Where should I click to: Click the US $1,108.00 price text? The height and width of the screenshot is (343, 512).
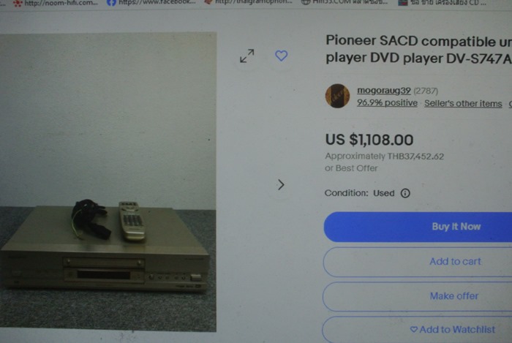pyautogui.click(x=369, y=140)
